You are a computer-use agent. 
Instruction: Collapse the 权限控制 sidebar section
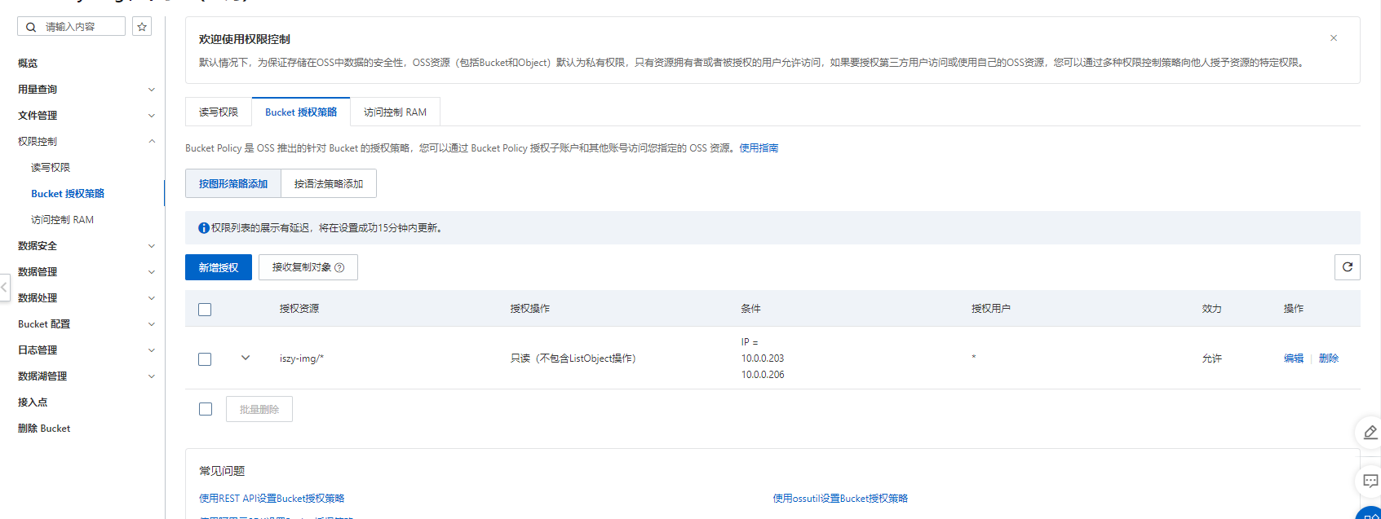[x=151, y=142]
